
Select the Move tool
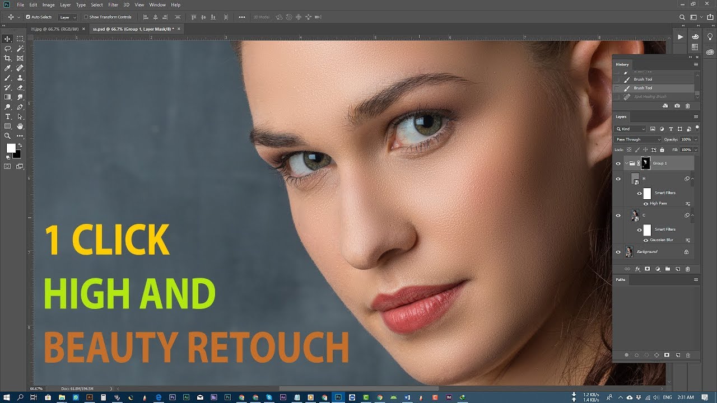tap(7, 39)
